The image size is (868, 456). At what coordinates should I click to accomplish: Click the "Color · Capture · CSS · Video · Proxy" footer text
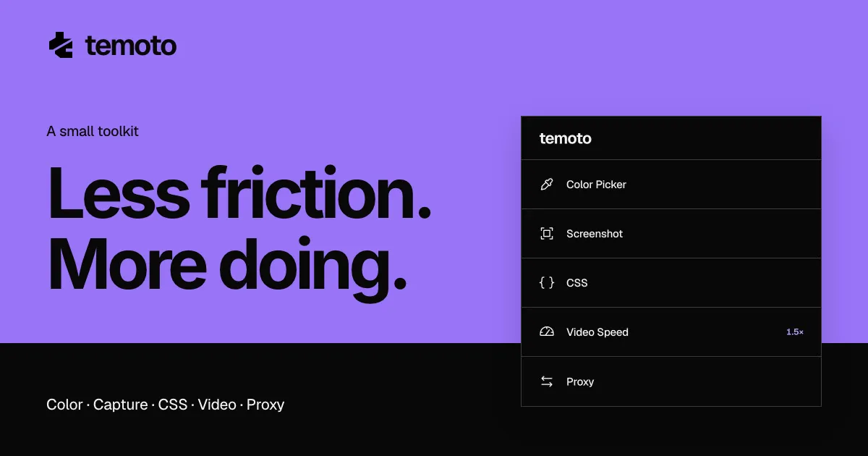coord(166,405)
